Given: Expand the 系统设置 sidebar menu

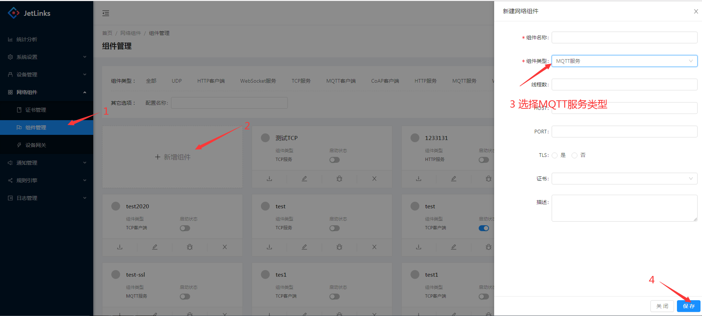Looking at the screenshot, I should (x=46, y=57).
